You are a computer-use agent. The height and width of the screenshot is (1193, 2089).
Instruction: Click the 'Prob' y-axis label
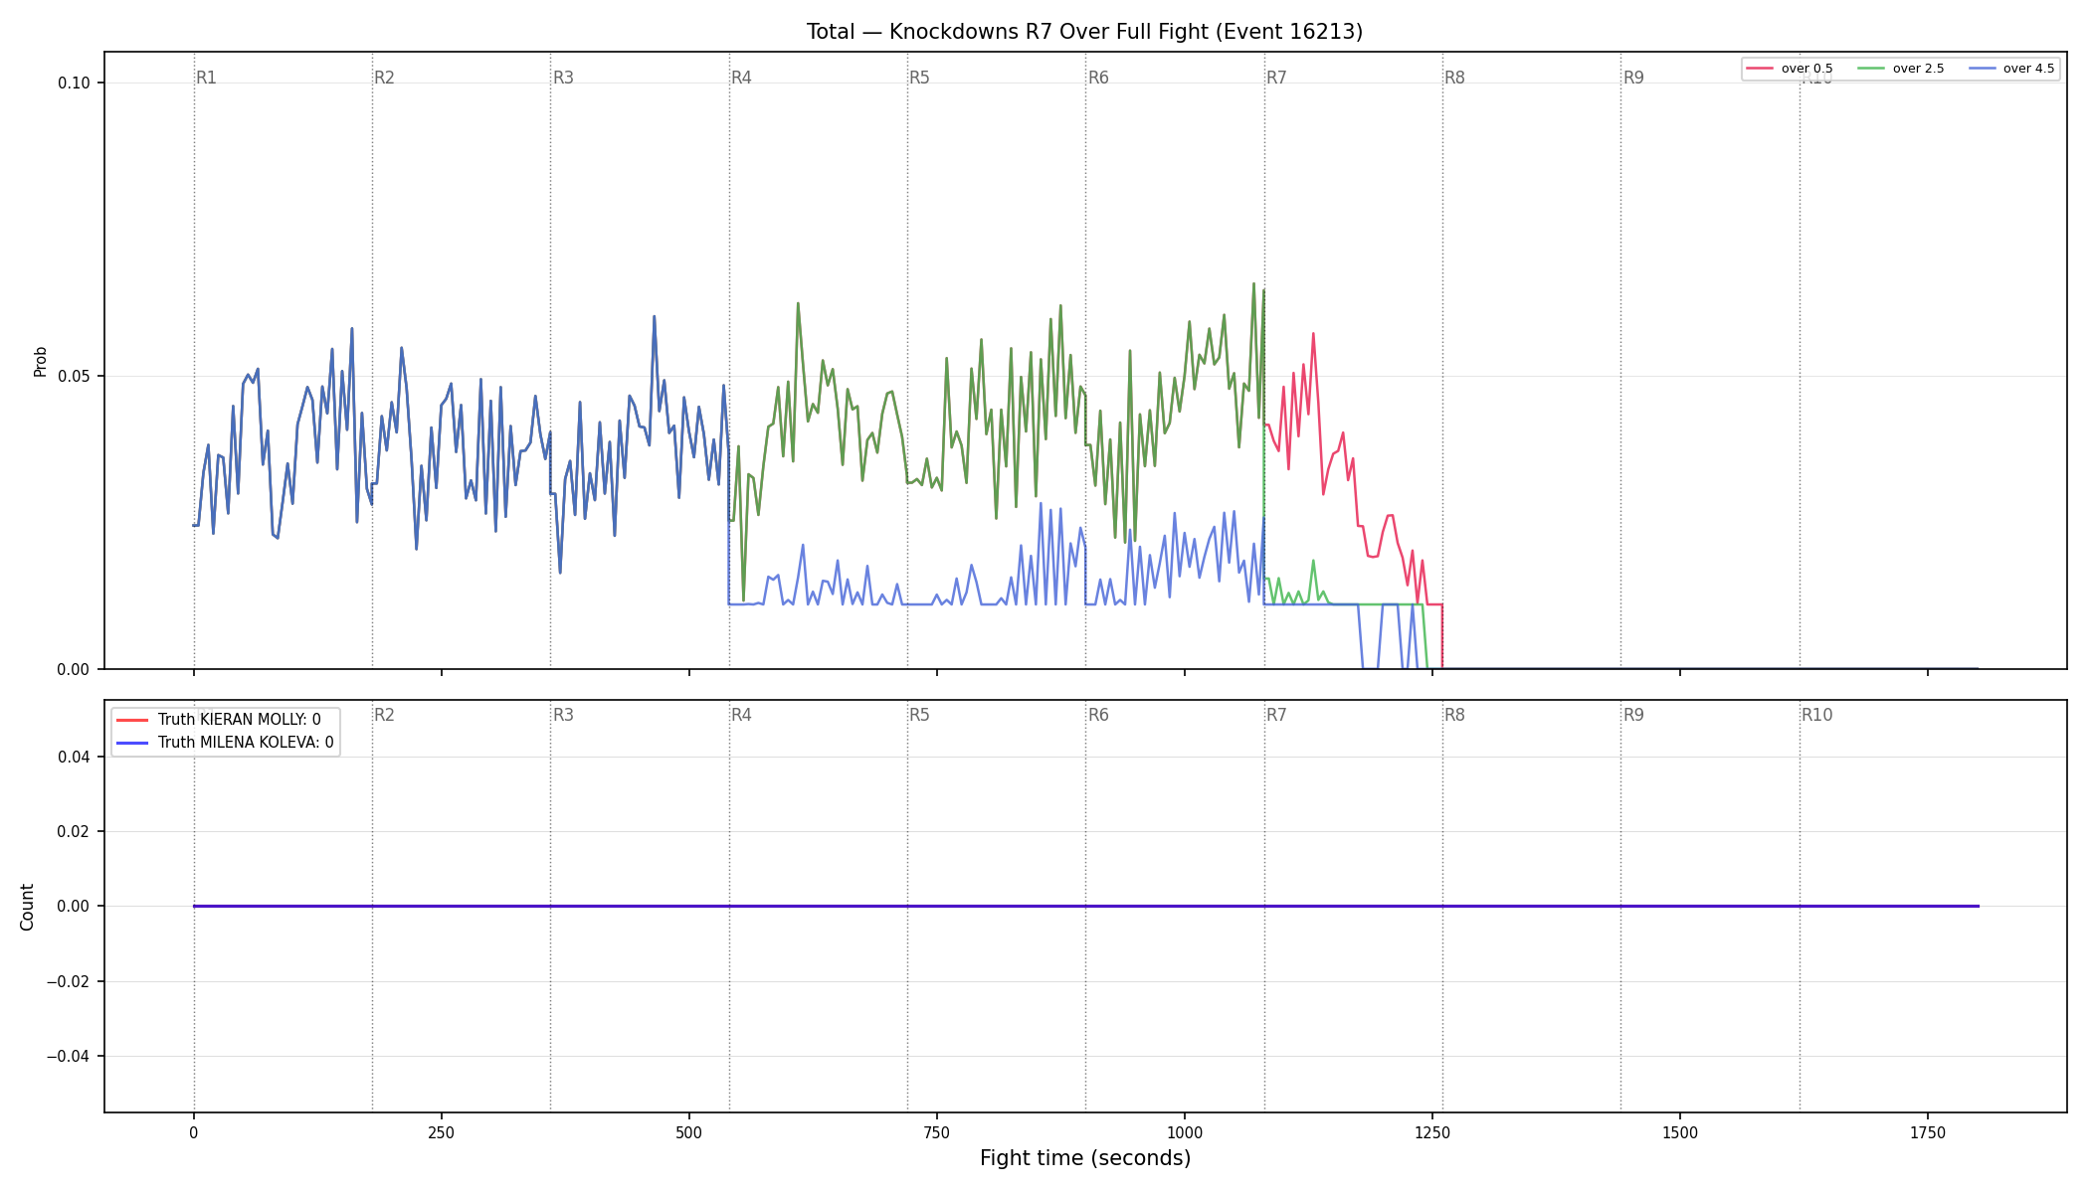(x=41, y=361)
